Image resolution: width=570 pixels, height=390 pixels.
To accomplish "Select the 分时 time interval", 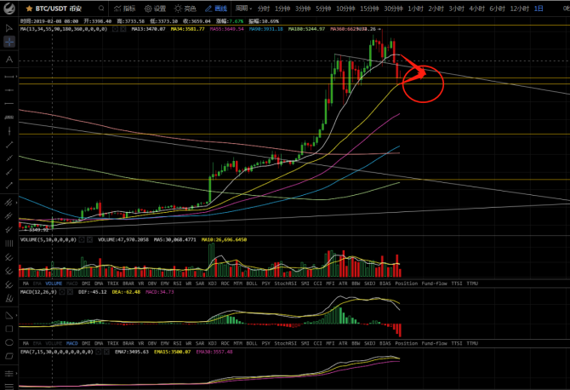I will (264, 9).
